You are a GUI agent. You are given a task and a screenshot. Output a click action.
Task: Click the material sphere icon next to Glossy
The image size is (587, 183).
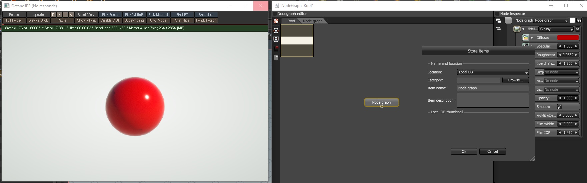point(517,29)
